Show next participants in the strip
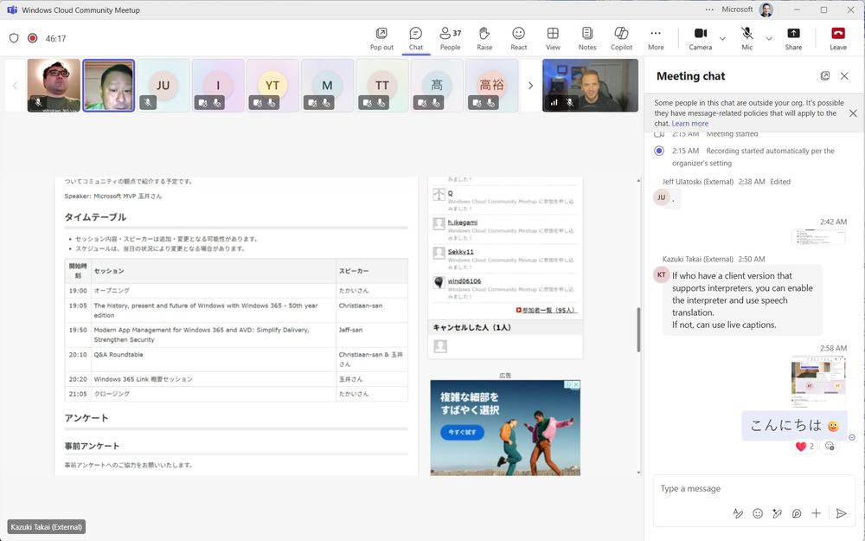Viewport: 865px width, 541px height. [531, 86]
